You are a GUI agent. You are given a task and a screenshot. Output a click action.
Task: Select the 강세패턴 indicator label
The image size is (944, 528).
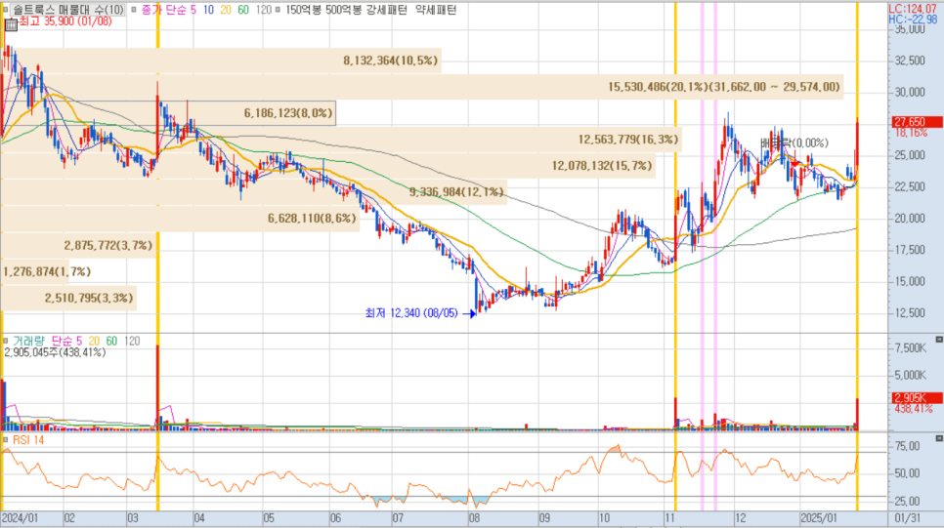(x=387, y=10)
